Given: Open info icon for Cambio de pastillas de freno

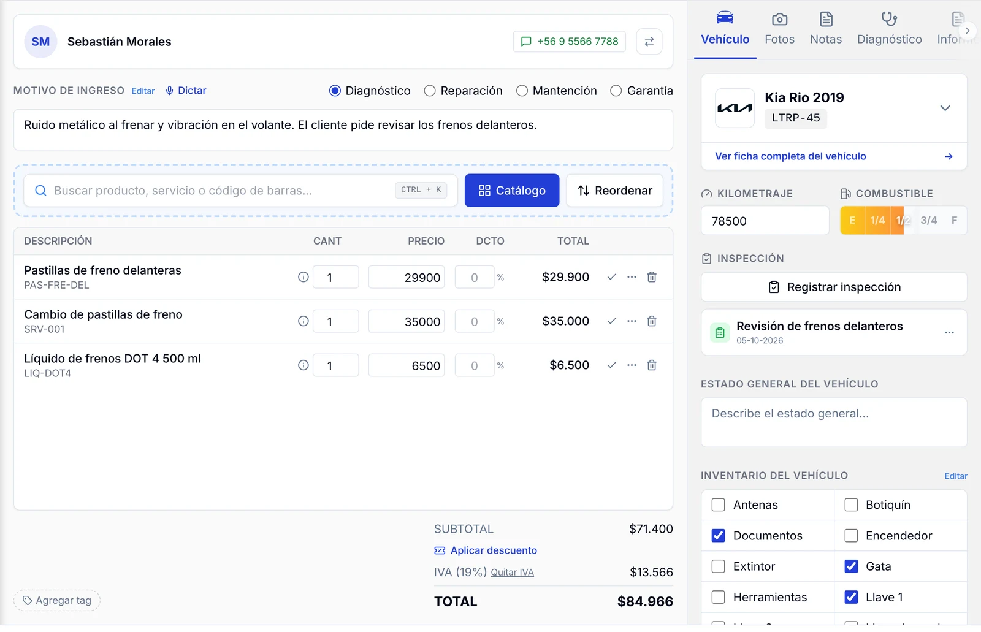Looking at the screenshot, I should click(303, 321).
